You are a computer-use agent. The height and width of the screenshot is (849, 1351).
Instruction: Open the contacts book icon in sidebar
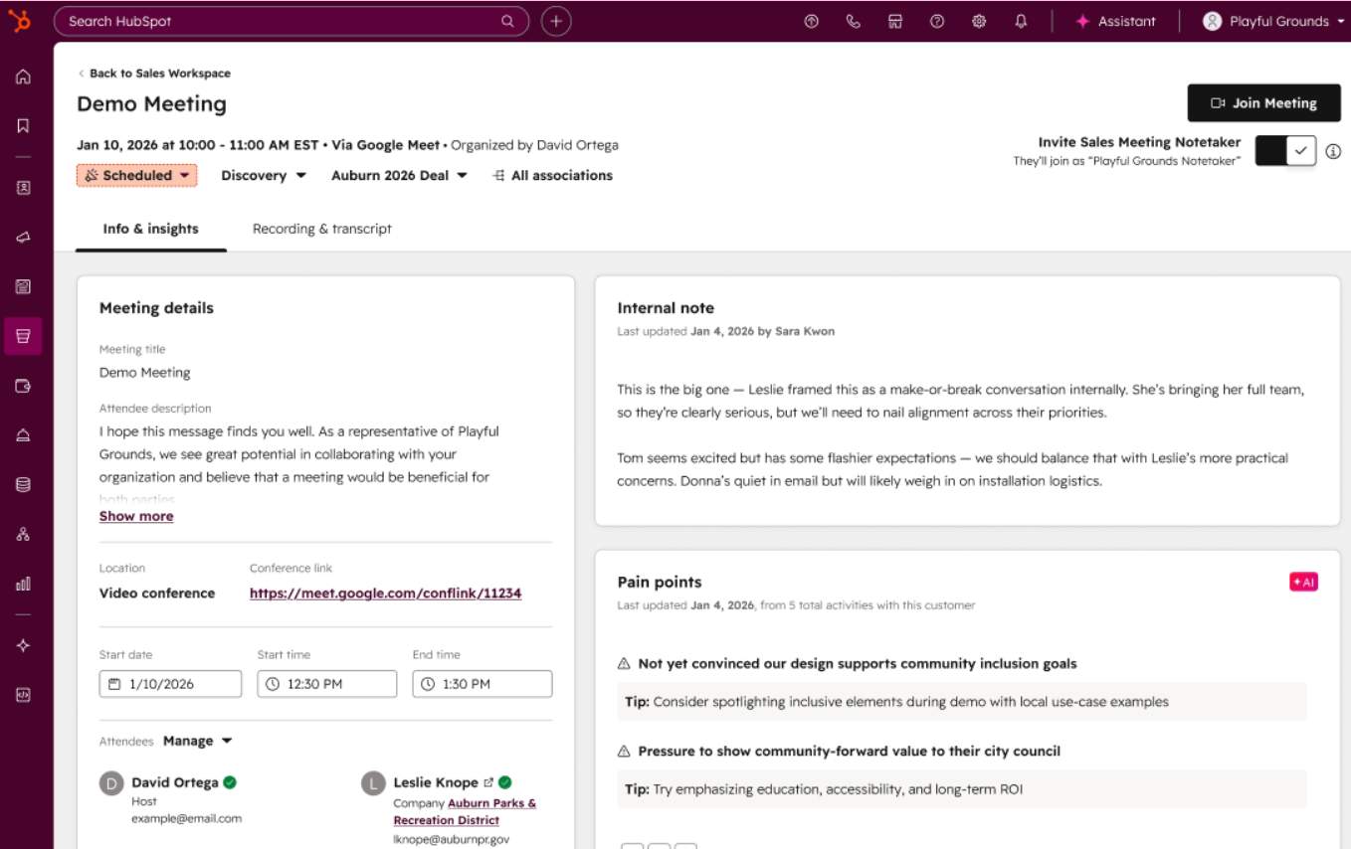23,187
